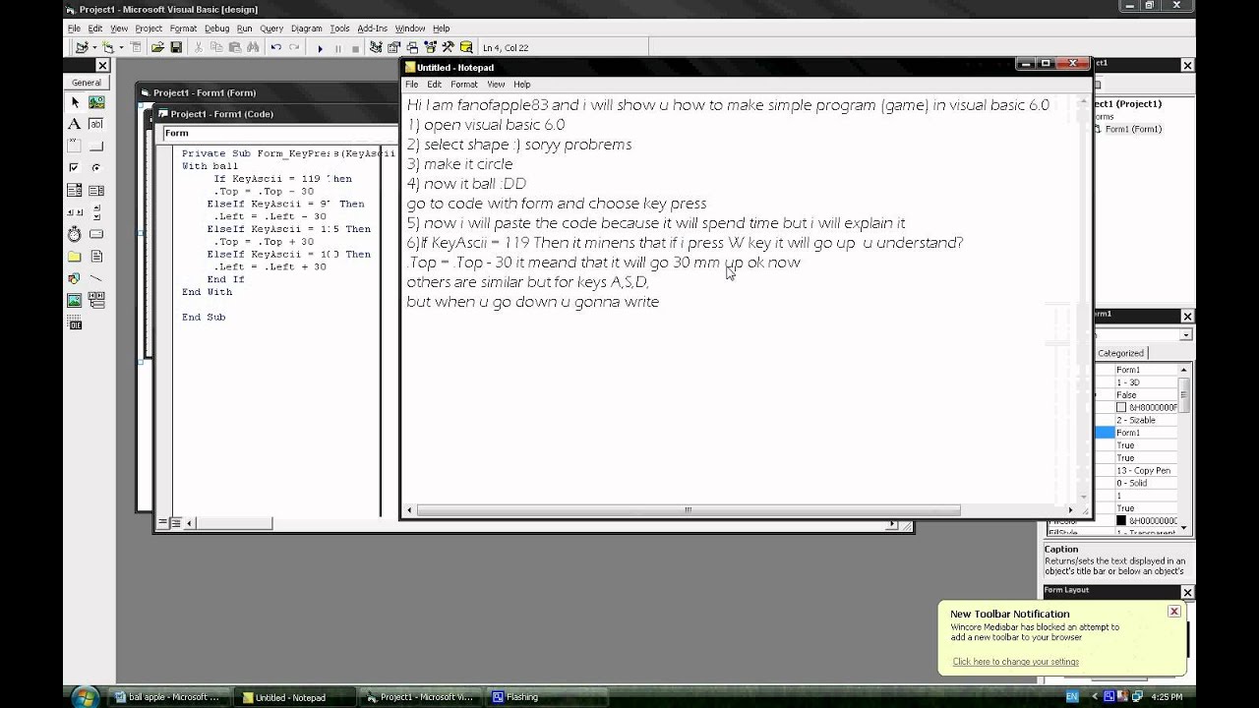Viewport: 1259px width, 708px height.
Task: Open the Debug menu in Visual Basic
Action: [x=216, y=29]
